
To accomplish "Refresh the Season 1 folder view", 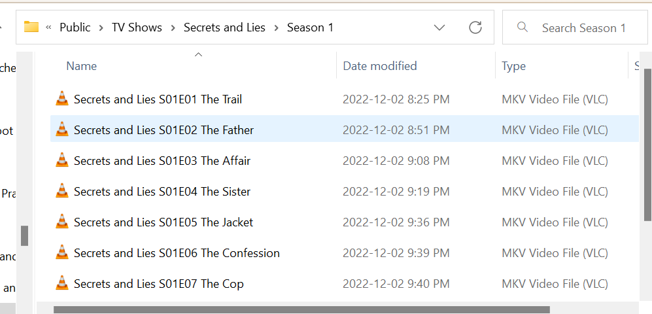I will click(x=475, y=27).
